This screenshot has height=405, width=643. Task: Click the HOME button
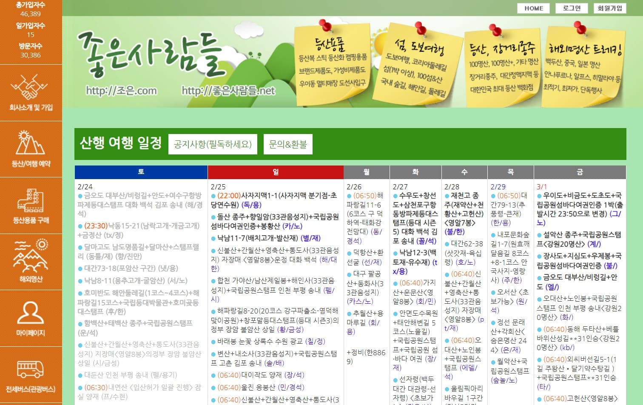click(x=533, y=8)
